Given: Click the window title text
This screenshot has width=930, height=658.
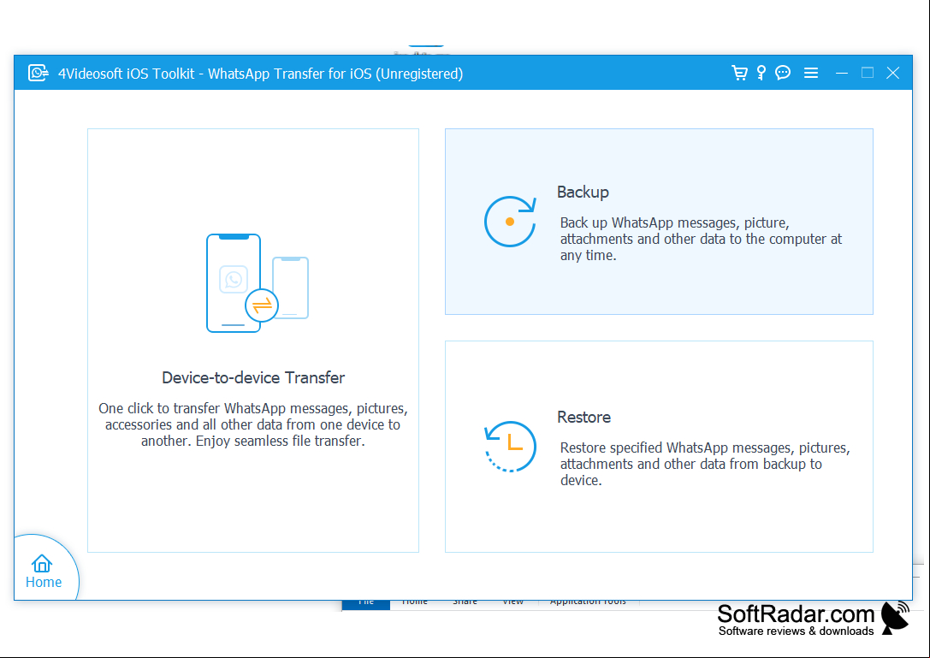Looking at the screenshot, I should pyautogui.click(x=260, y=74).
